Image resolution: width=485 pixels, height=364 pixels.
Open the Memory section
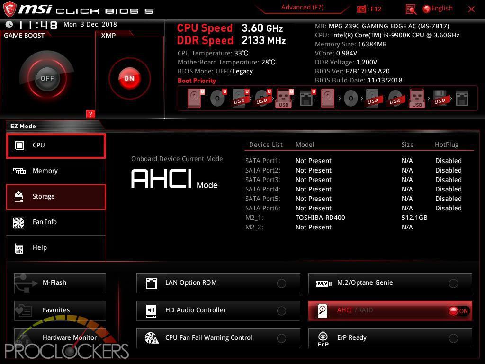56,171
